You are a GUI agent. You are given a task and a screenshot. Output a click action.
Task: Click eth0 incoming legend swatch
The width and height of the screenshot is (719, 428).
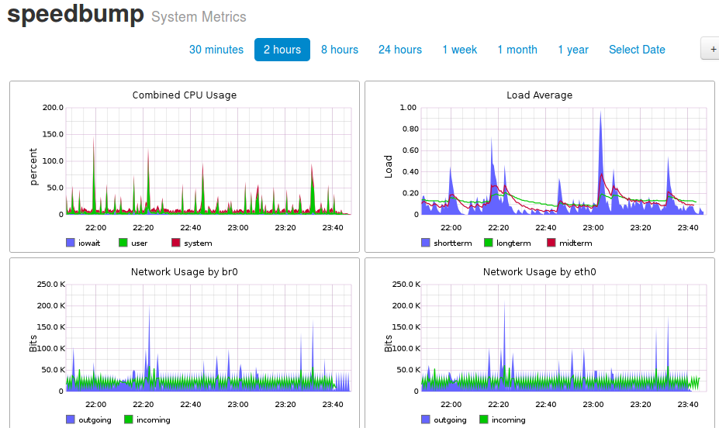click(483, 419)
